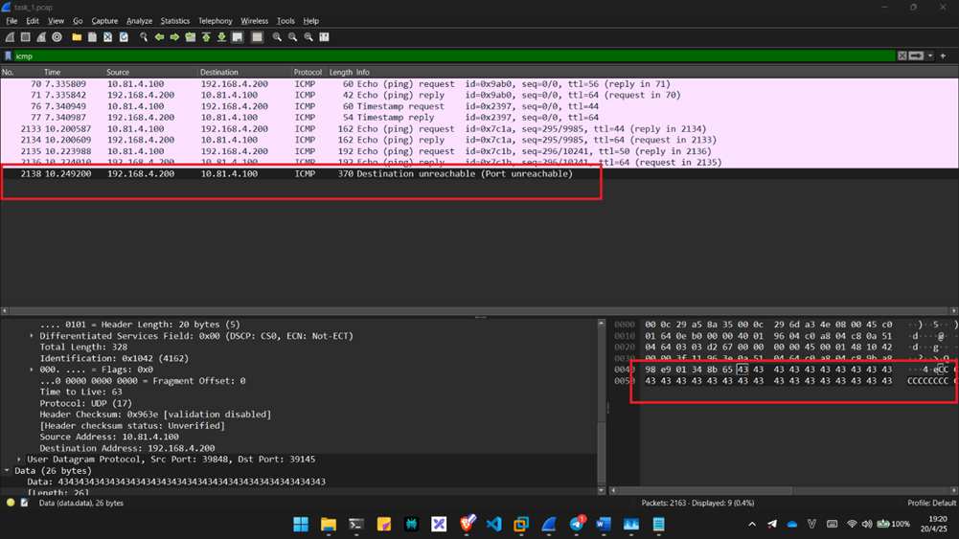The width and height of the screenshot is (959, 539).
Task: Jump to the first packet
Action: tap(206, 37)
